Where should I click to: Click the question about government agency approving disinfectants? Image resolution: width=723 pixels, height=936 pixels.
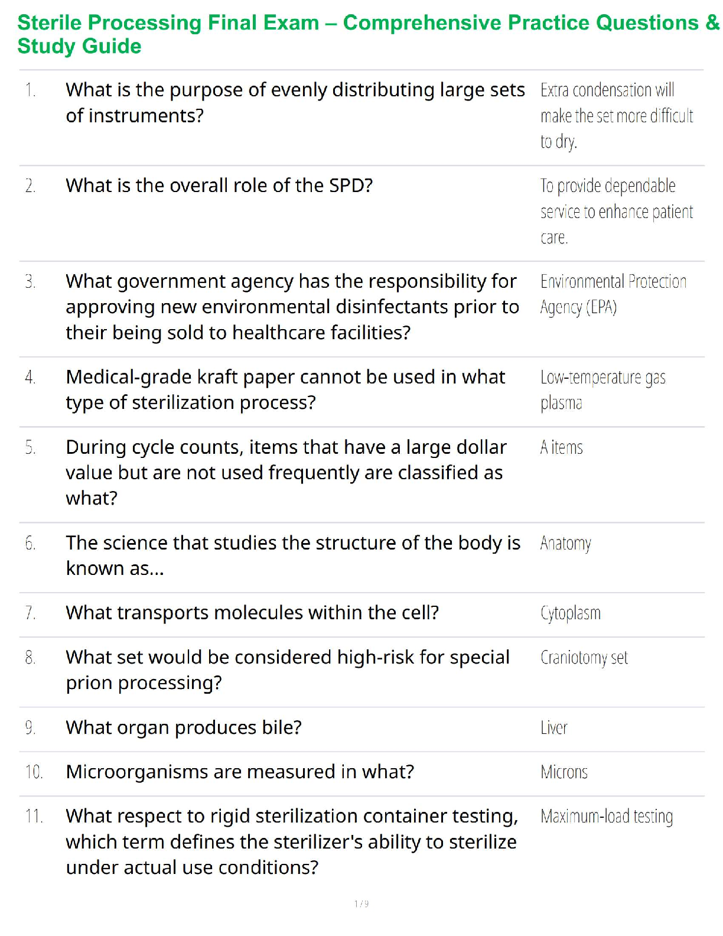coord(292,307)
